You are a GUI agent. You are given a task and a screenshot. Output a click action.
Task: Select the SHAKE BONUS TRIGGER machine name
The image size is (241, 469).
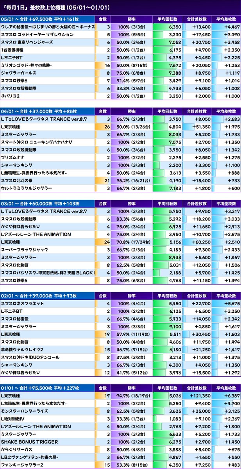tap(30, 442)
